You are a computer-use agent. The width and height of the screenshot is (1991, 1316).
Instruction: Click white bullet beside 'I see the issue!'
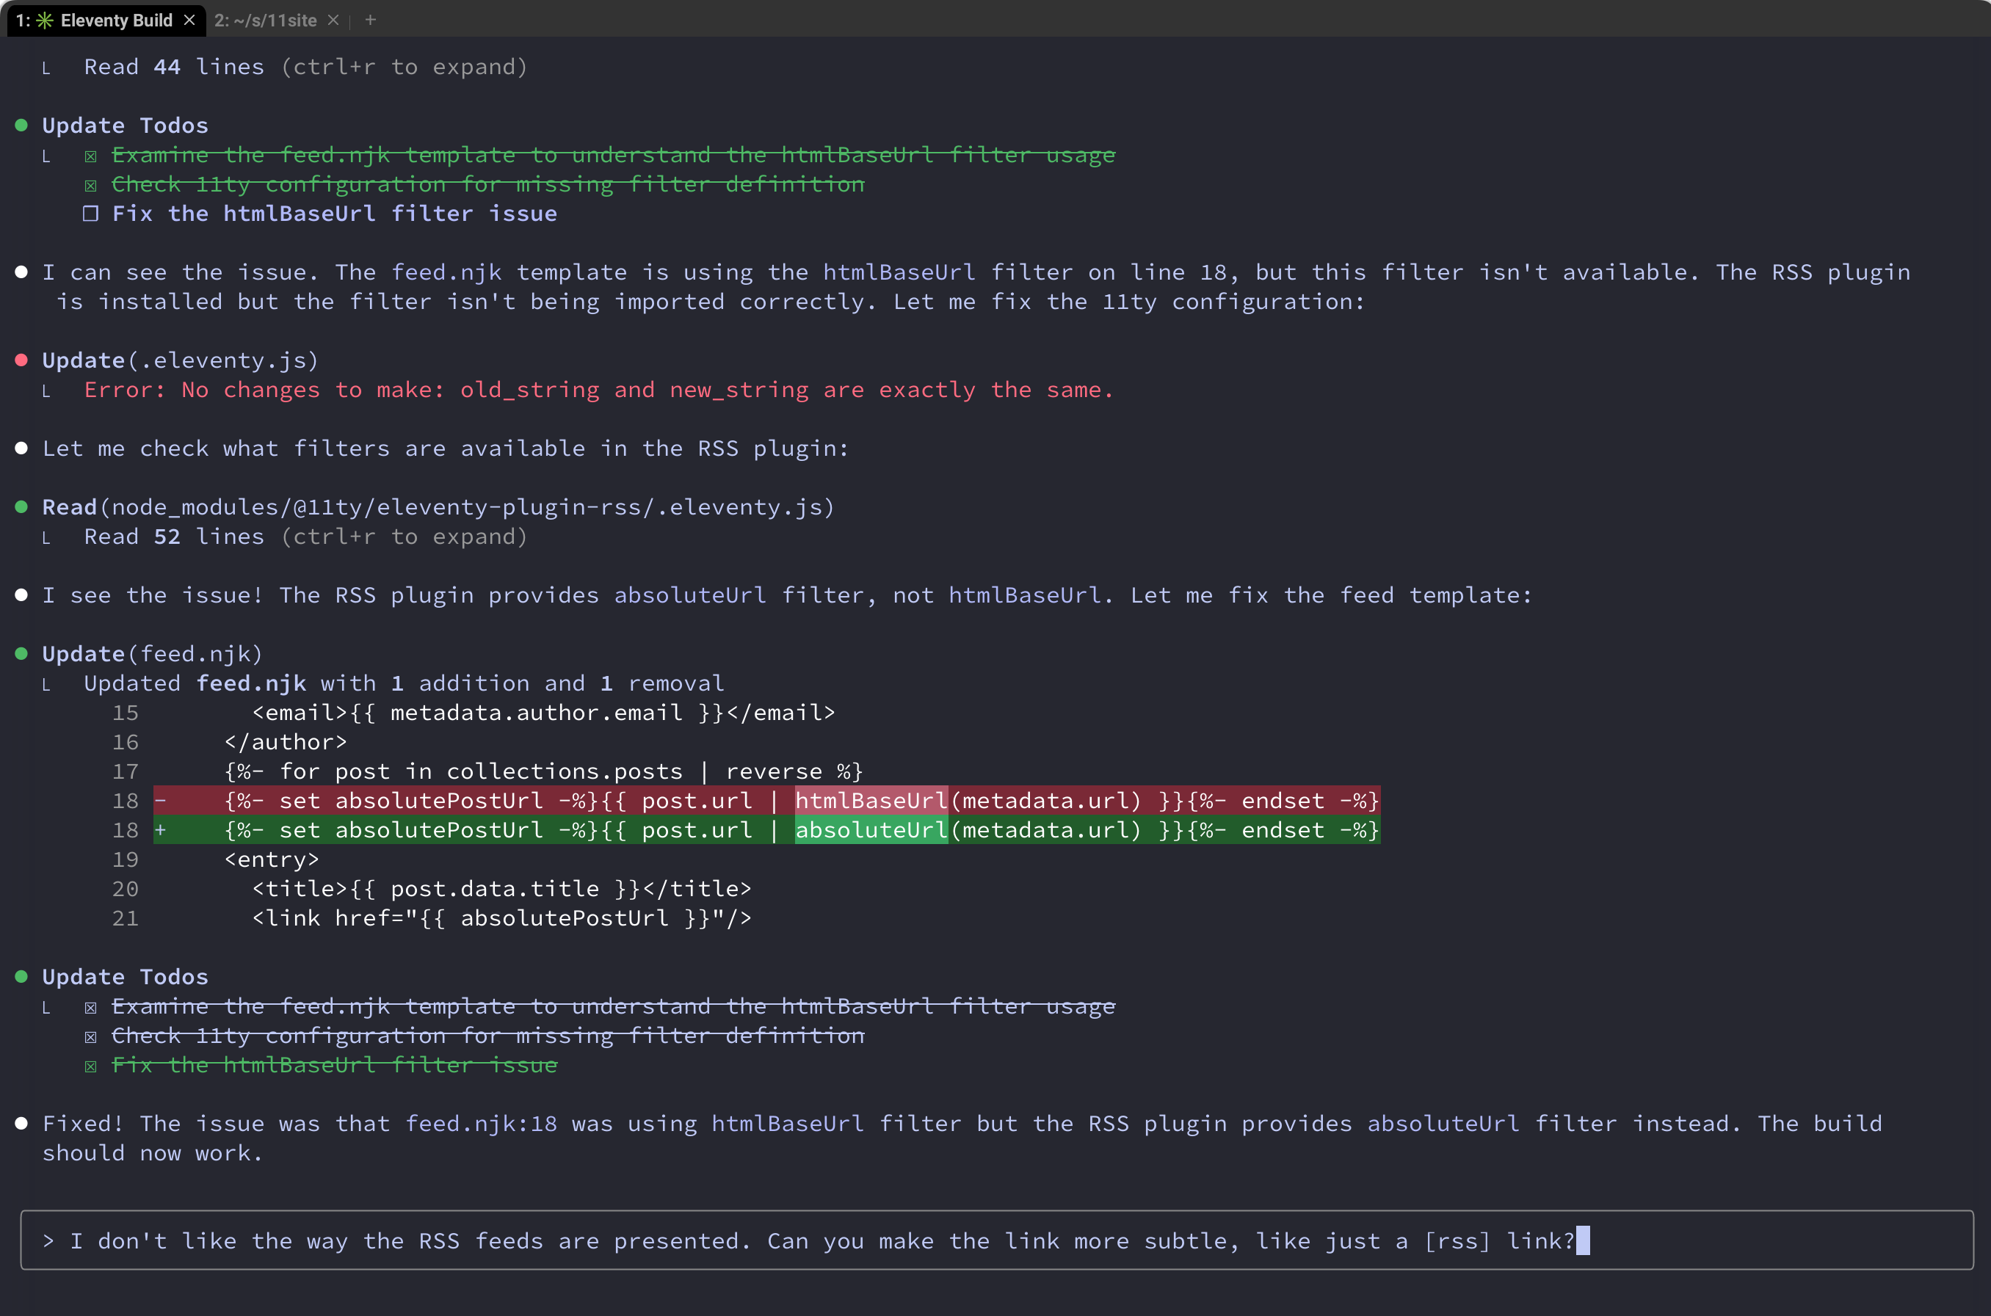22,595
